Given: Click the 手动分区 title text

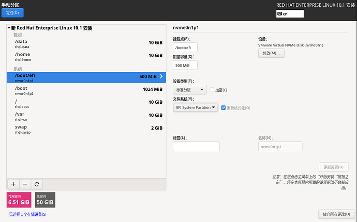Looking at the screenshot, I should (10, 5).
